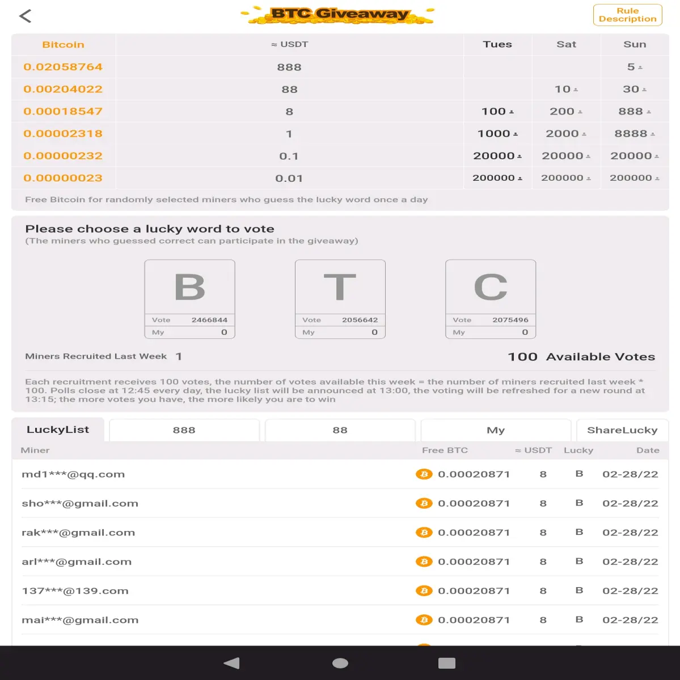Tap Android recent apps button

tap(447, 663)
